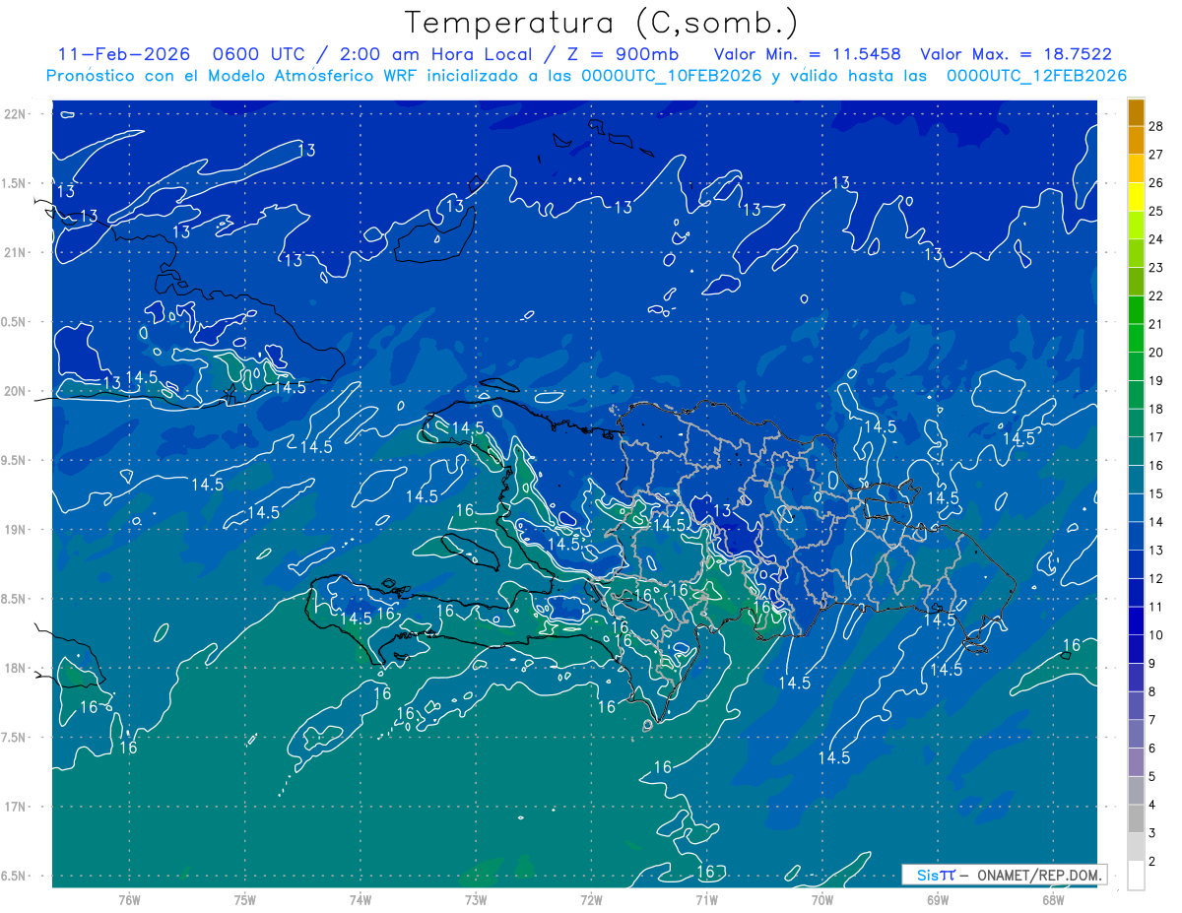Click the "25" label on the color scale

coord(1155,211)
